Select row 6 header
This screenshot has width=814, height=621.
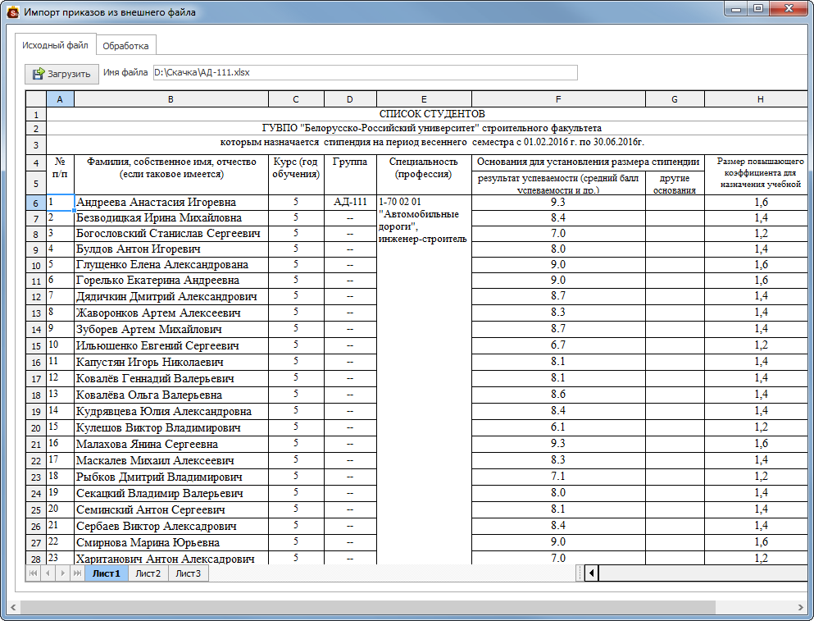pos(36,203)
